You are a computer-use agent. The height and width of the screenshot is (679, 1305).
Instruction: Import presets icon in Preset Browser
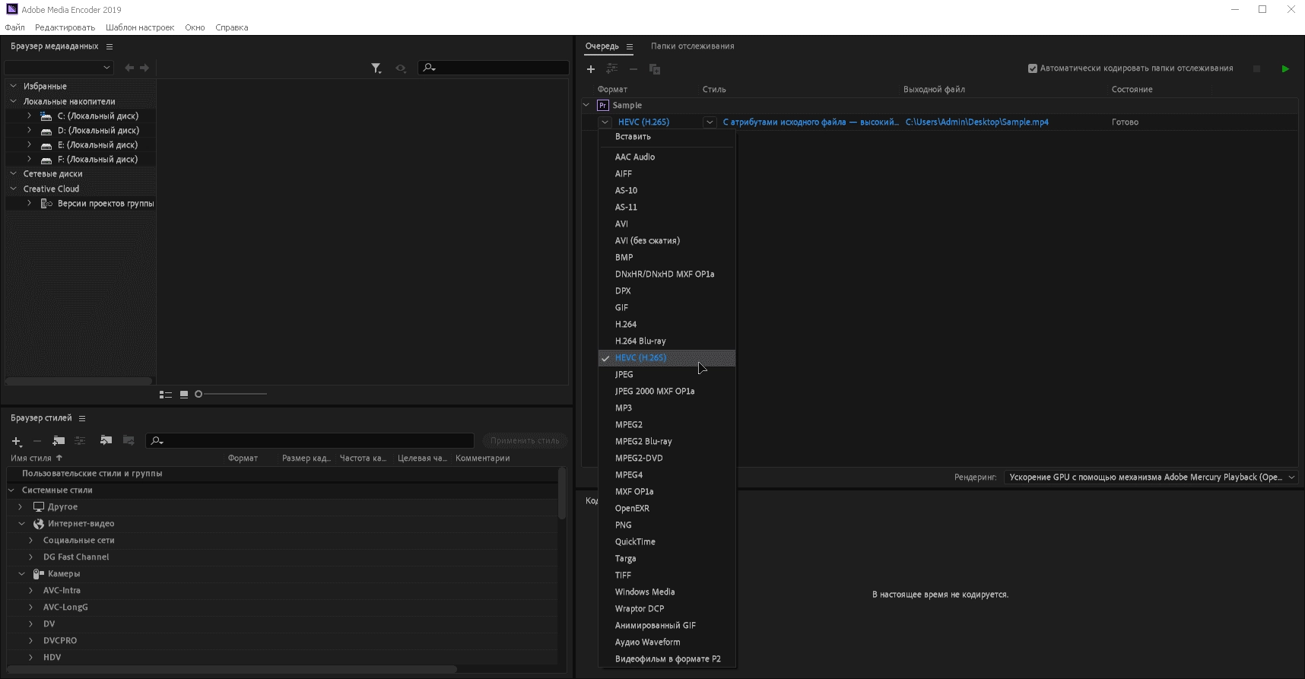pyautogui.click(x=106, y=441)
